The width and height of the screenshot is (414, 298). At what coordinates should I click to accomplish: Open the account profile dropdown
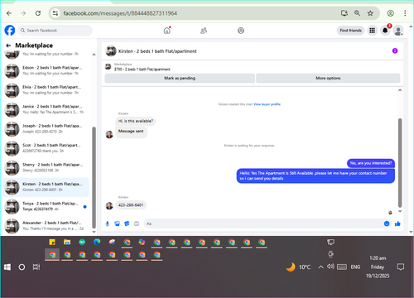(398, 31)
